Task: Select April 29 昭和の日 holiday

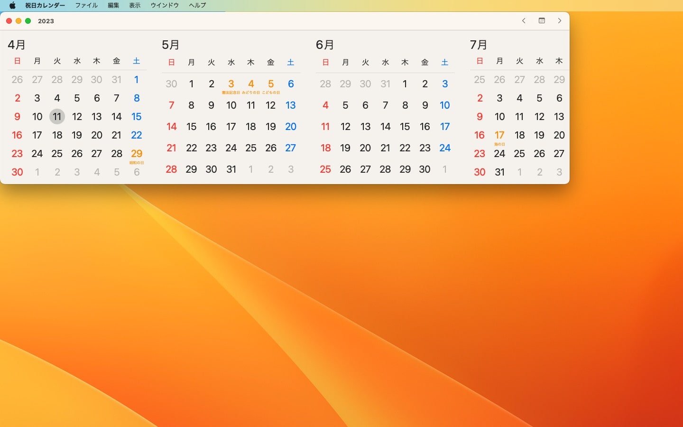Action: click(x=137, y=154)
